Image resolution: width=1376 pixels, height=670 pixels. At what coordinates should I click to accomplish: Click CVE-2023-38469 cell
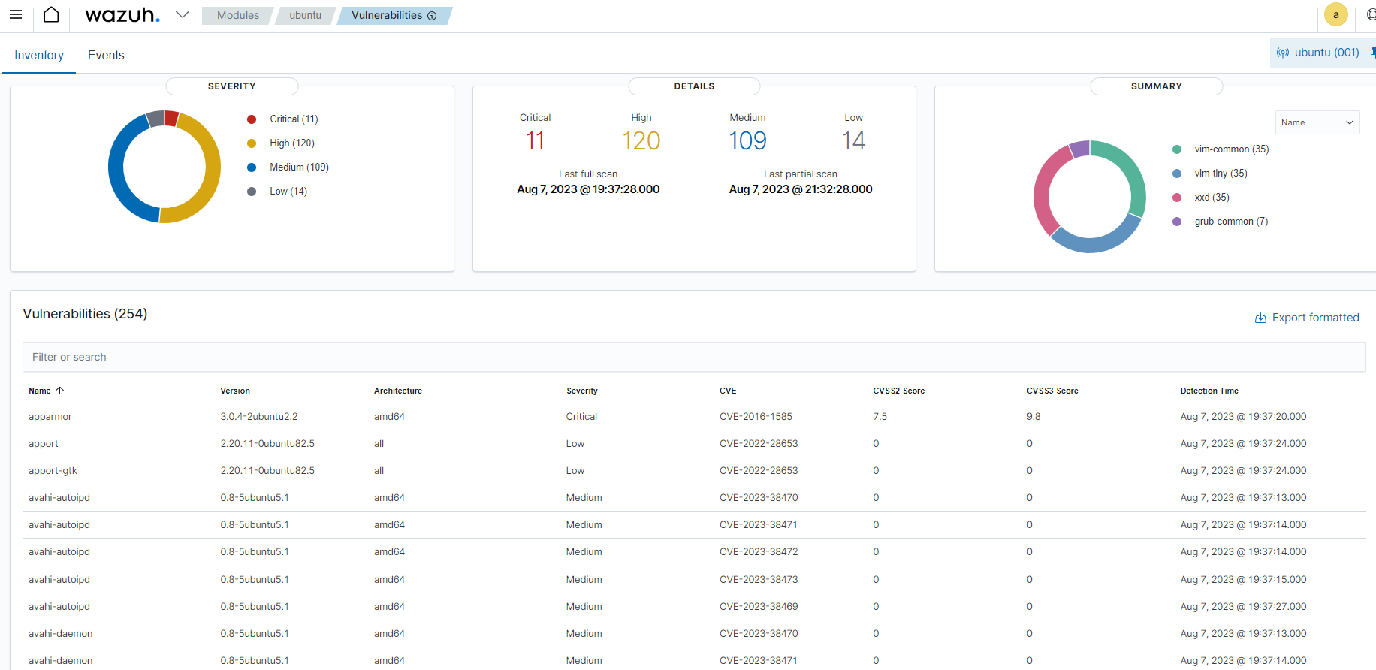pos(759,606)
